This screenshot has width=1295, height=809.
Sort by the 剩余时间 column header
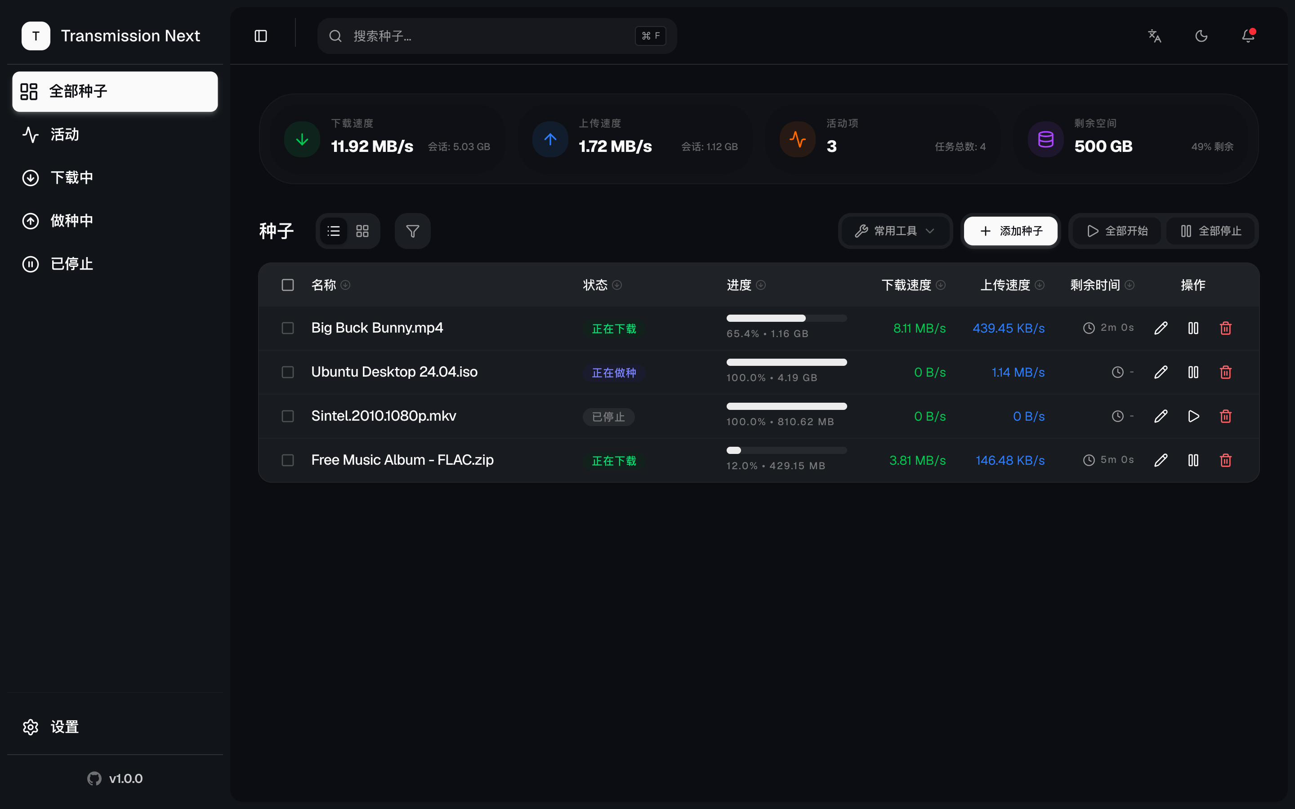click(1102, 285)
